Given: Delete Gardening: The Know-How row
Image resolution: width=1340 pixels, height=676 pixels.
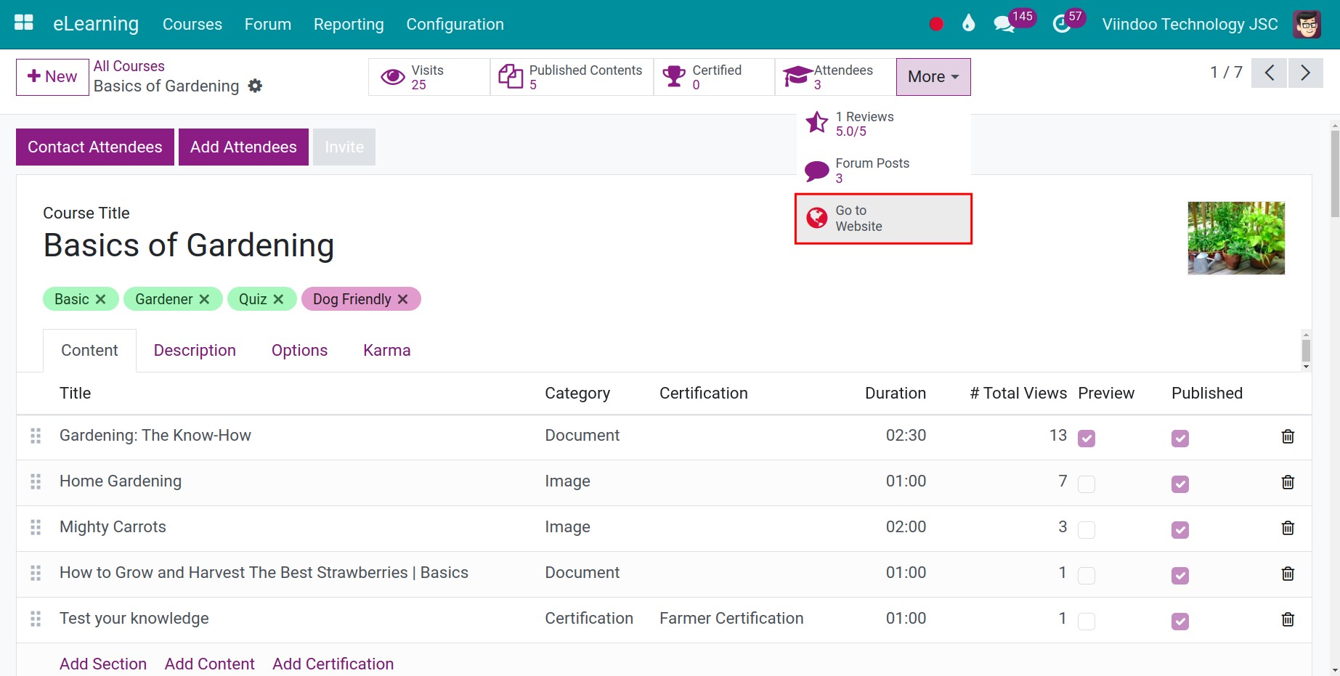Looking at the screenshot, I should point(1288,436).
